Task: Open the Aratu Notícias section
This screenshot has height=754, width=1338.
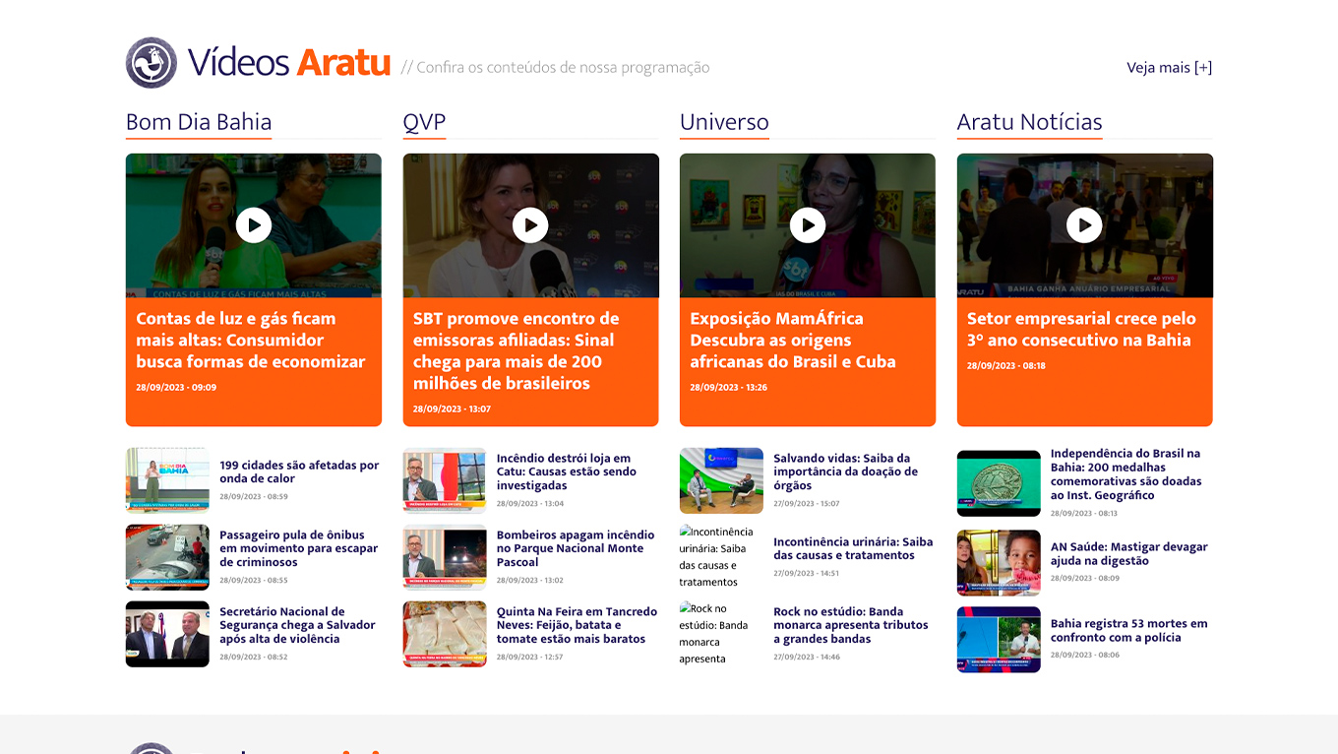Action: (x=1029, y=122)
